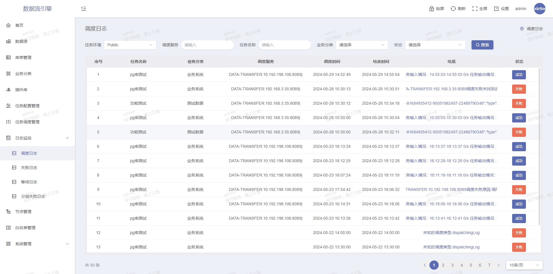This screenshot has width=553, height=274.
Task: Click result link in row 9
Action: point(451,189)
